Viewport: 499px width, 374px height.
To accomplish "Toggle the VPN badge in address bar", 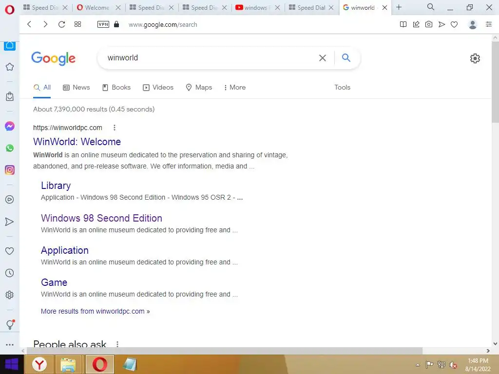I will click(x=103, y=24).
